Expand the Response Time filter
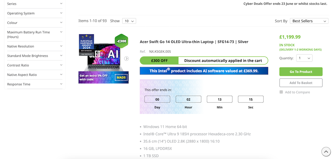This screenshot has width=334, height=159. click(x=35, y=84)
